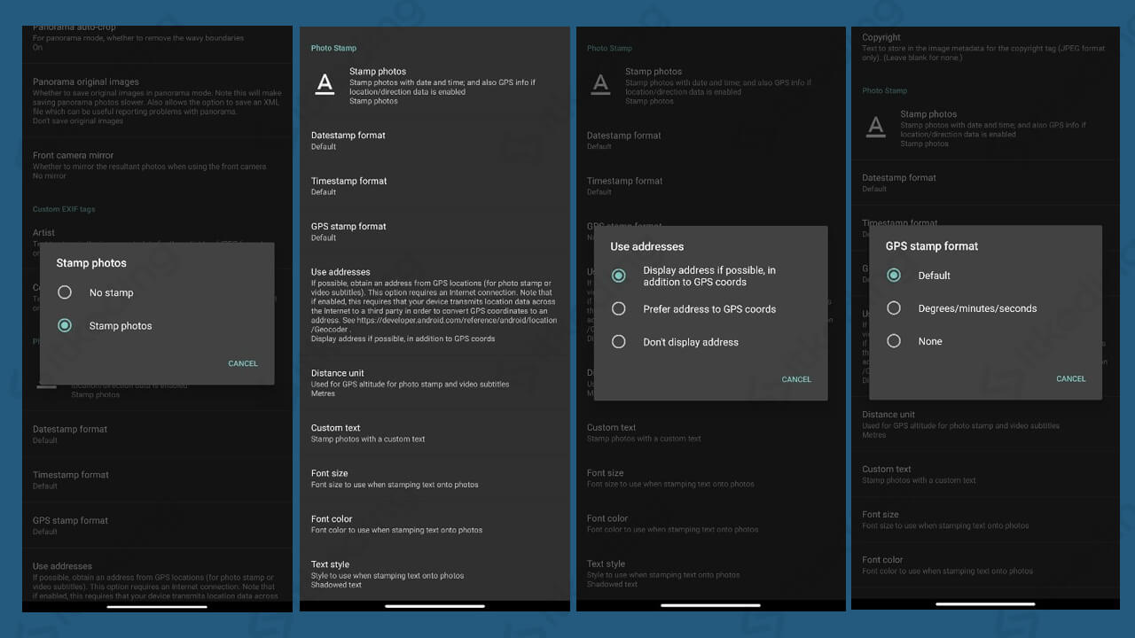The image size is (1135, 638).
Task: Tap dimmed Font size below Use addresses dialog
Action: point(711,478)
